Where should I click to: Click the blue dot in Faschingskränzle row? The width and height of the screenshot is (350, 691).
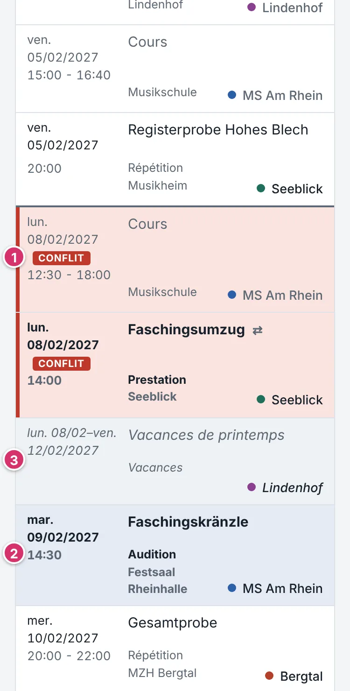(x=232, y=588)
